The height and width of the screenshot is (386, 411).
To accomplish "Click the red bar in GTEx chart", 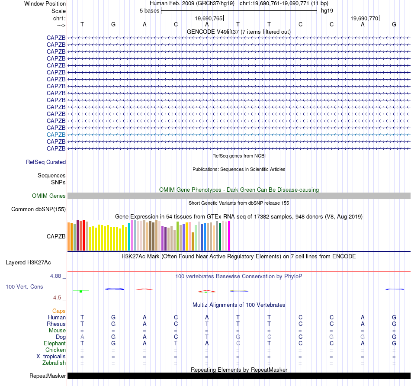I will point(83,235).
